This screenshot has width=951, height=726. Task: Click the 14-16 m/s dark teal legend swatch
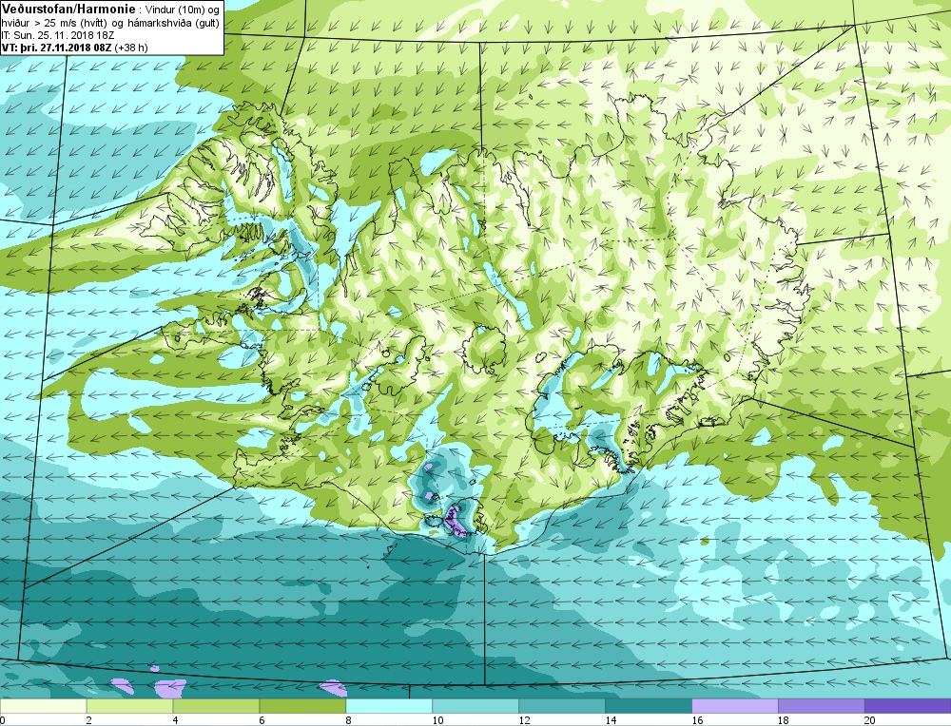tap(649, 706)
